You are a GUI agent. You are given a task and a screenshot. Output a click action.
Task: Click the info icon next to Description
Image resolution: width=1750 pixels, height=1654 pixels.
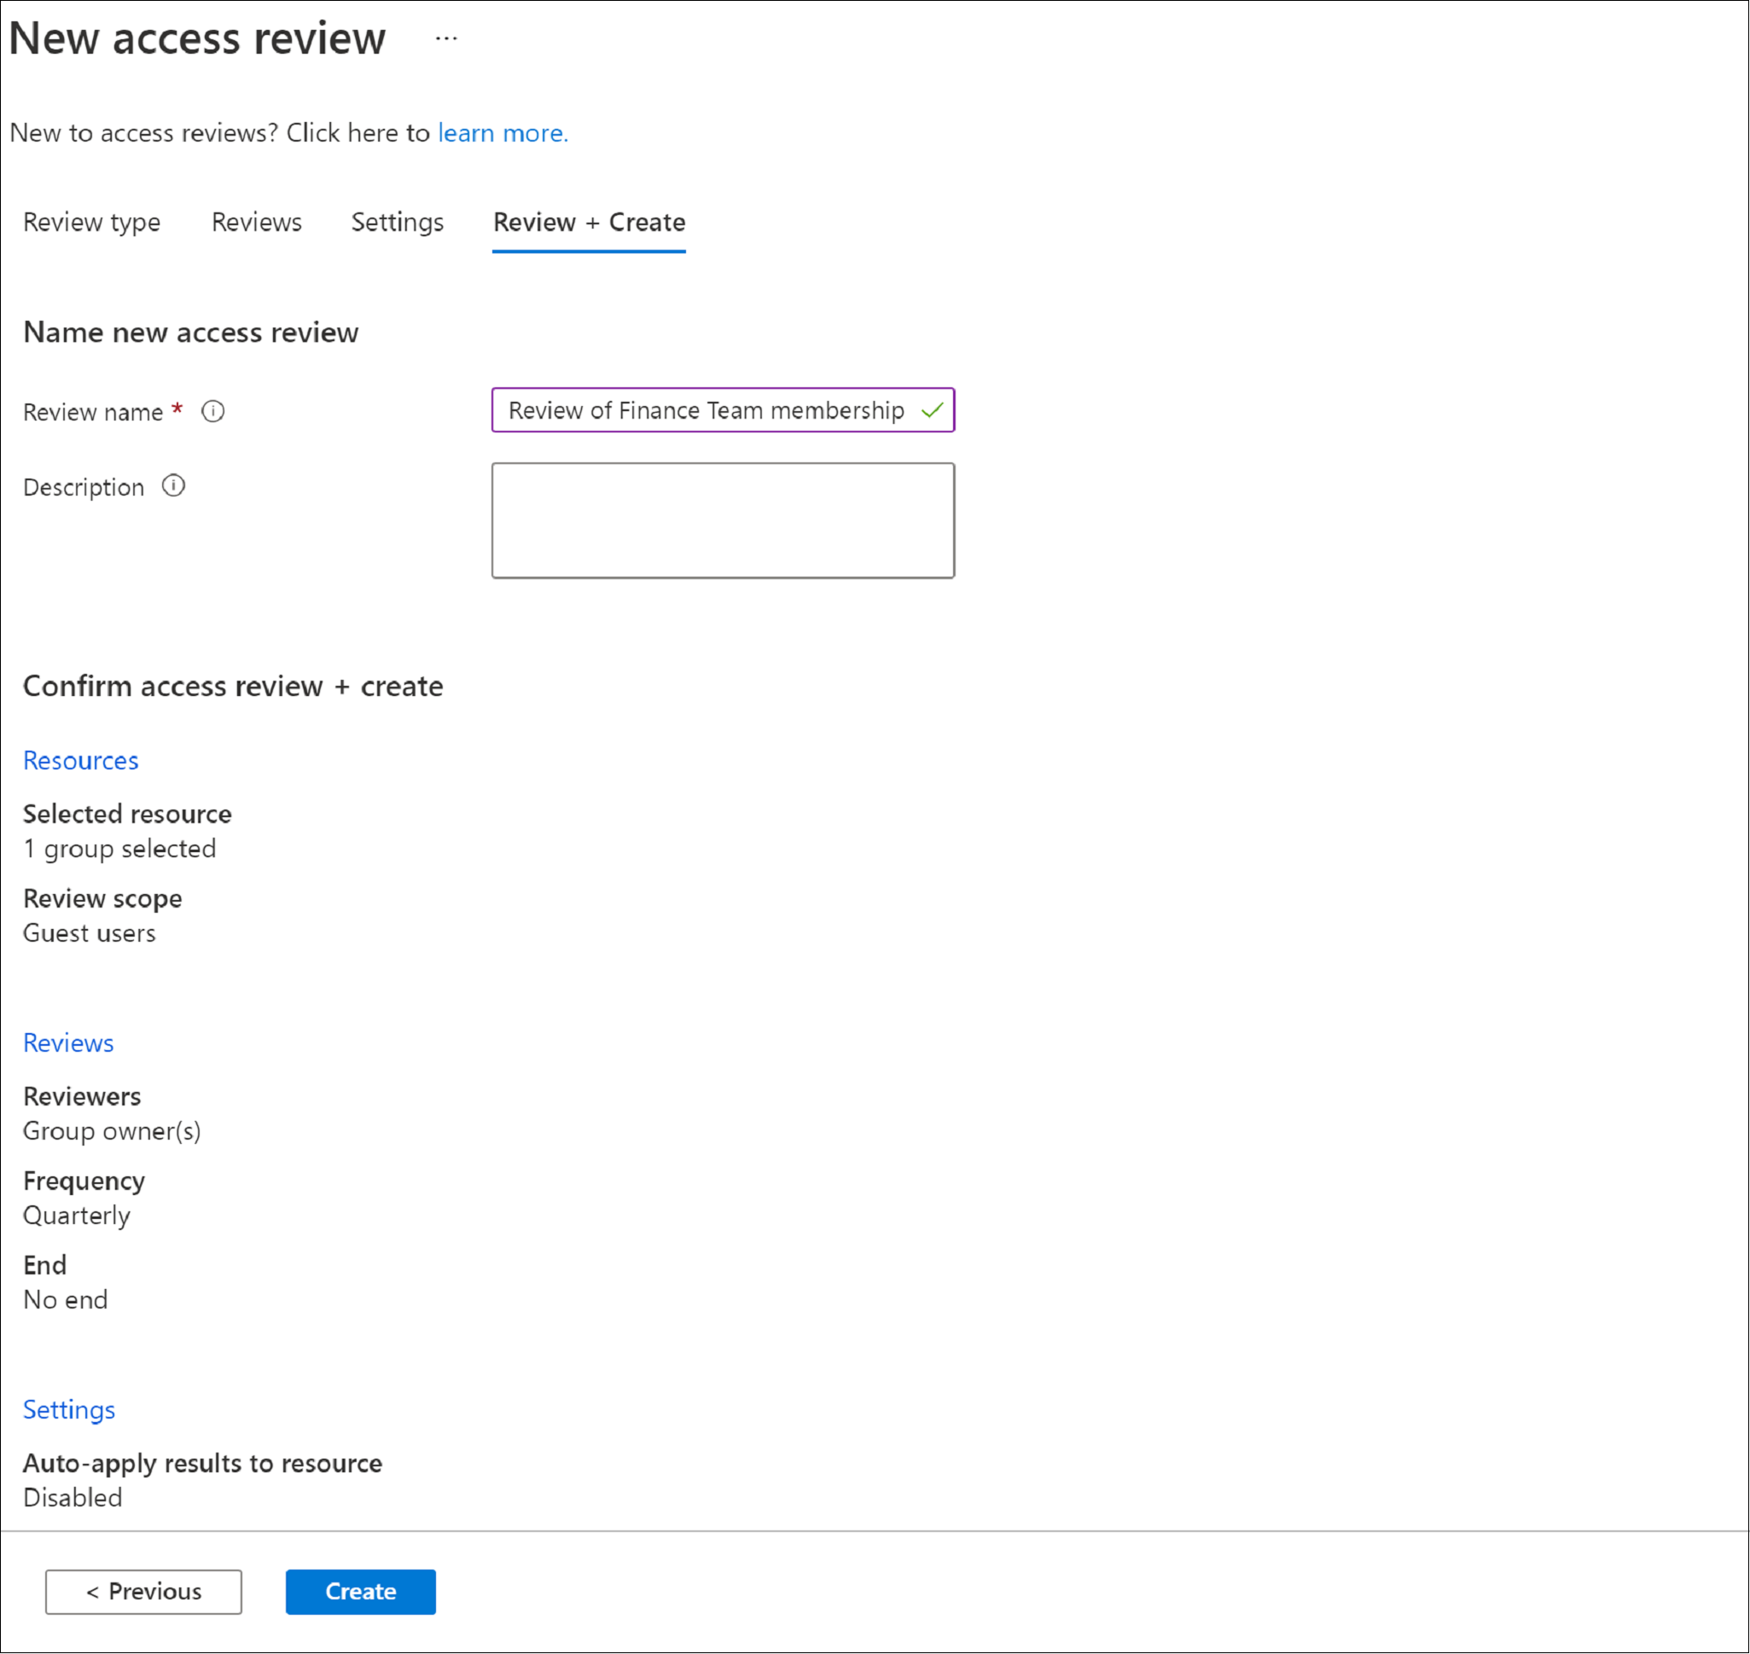(x=174, y=485)
